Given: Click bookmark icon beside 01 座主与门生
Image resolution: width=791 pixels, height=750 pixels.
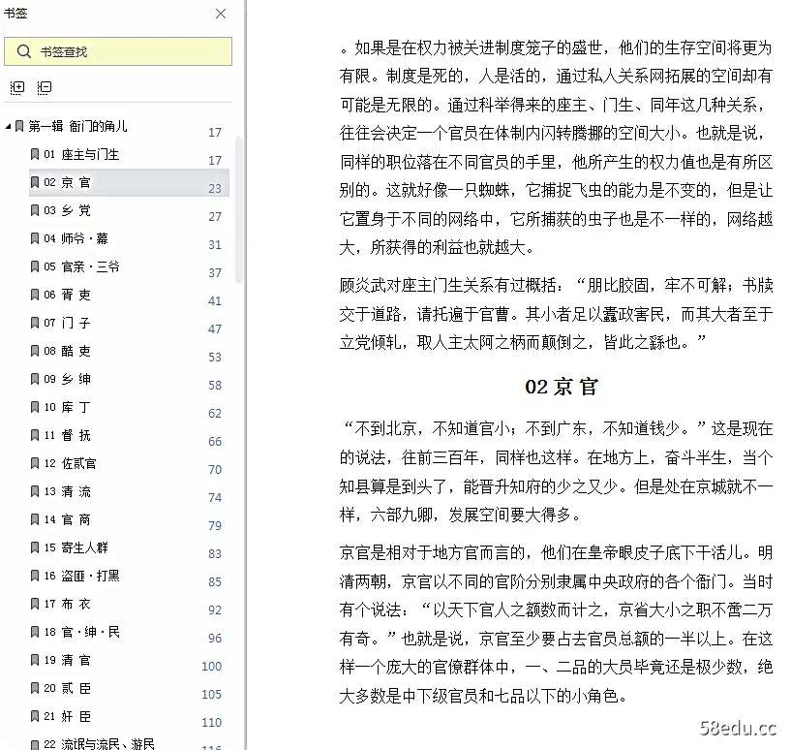Looking at the screenshot, I should 35,154.
